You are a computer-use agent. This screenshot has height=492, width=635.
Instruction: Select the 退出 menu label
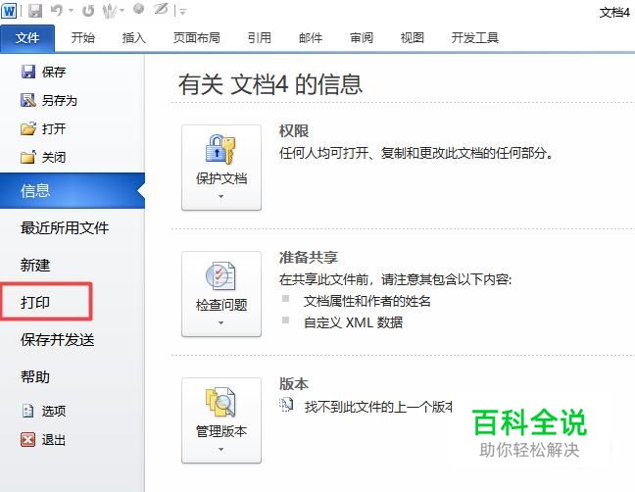[54, 440]
